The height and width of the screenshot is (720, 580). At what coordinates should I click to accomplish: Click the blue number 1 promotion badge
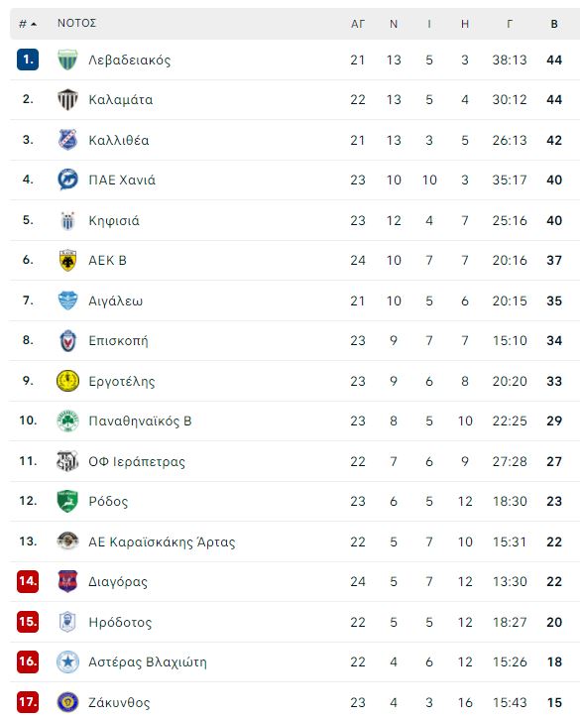click(28, 60)
